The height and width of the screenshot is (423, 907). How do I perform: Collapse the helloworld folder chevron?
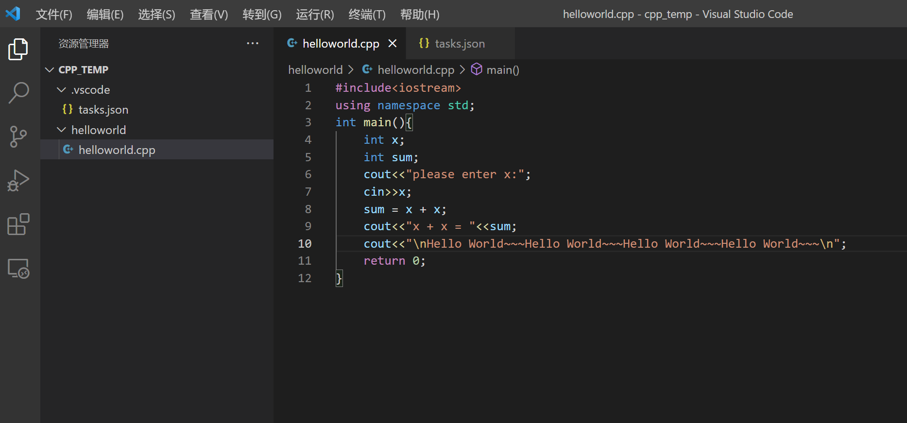click(61, 130)
